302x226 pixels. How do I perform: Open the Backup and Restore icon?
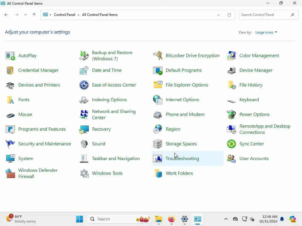point(84,56)
